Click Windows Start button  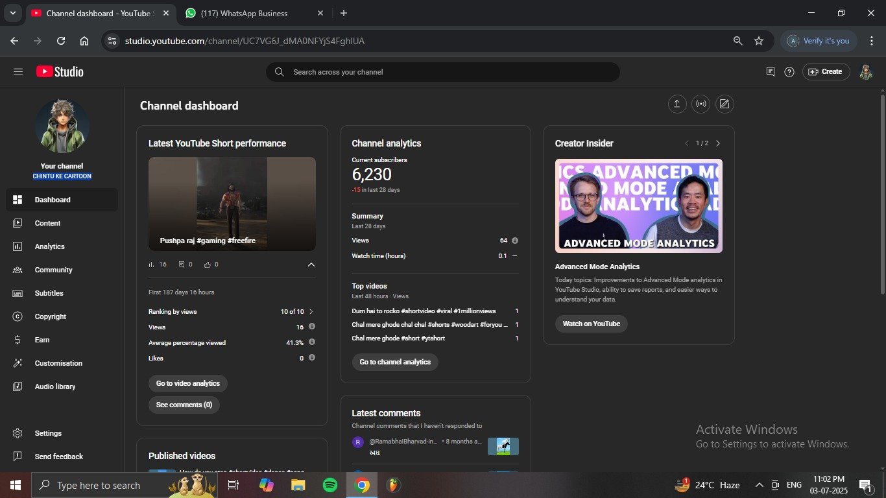click(x=15, y=485)
